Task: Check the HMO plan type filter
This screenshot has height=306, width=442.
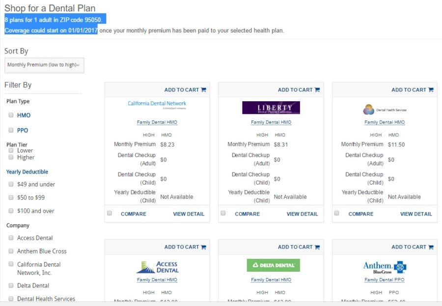Action: pos(11,115)
